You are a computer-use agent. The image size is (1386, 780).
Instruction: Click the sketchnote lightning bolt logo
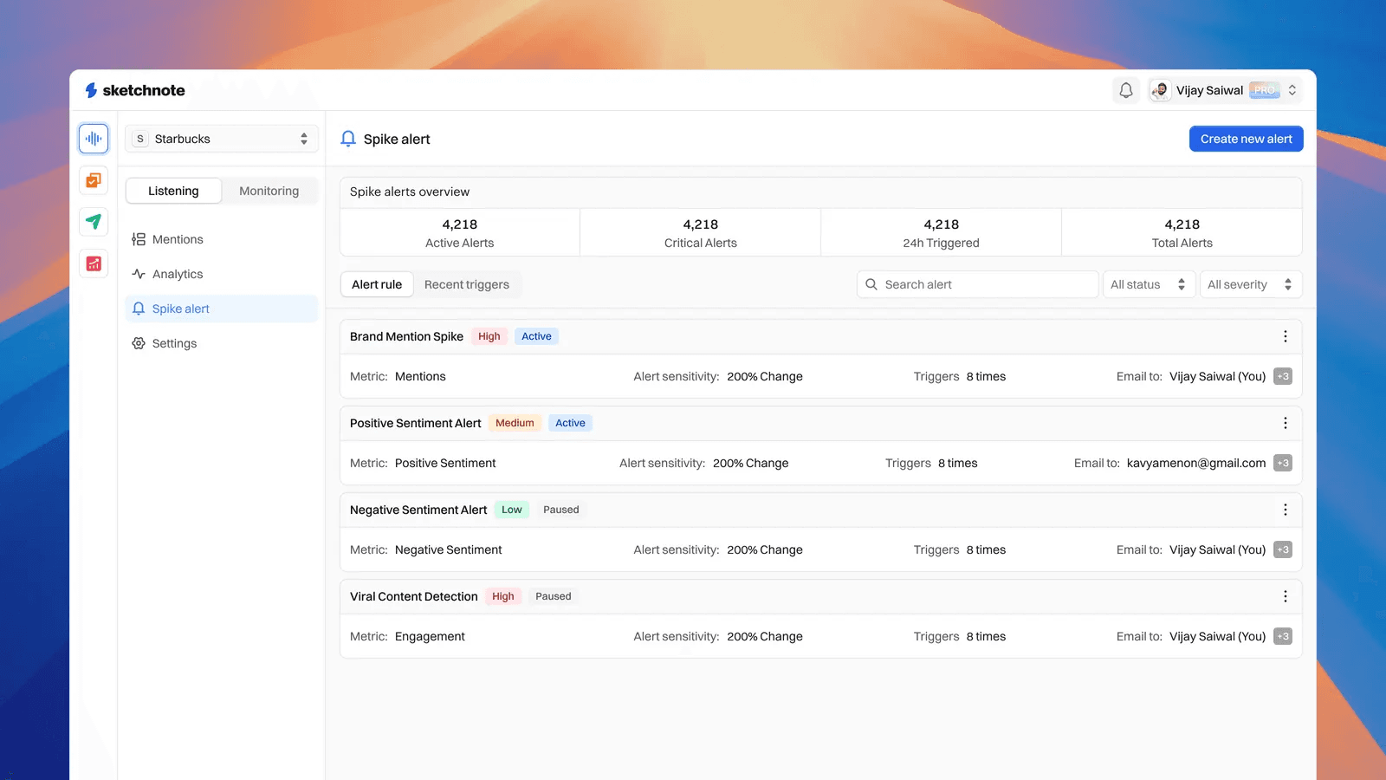click(x=91, y=90)
